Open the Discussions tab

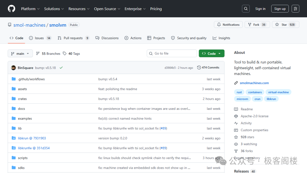coord(107,38)
